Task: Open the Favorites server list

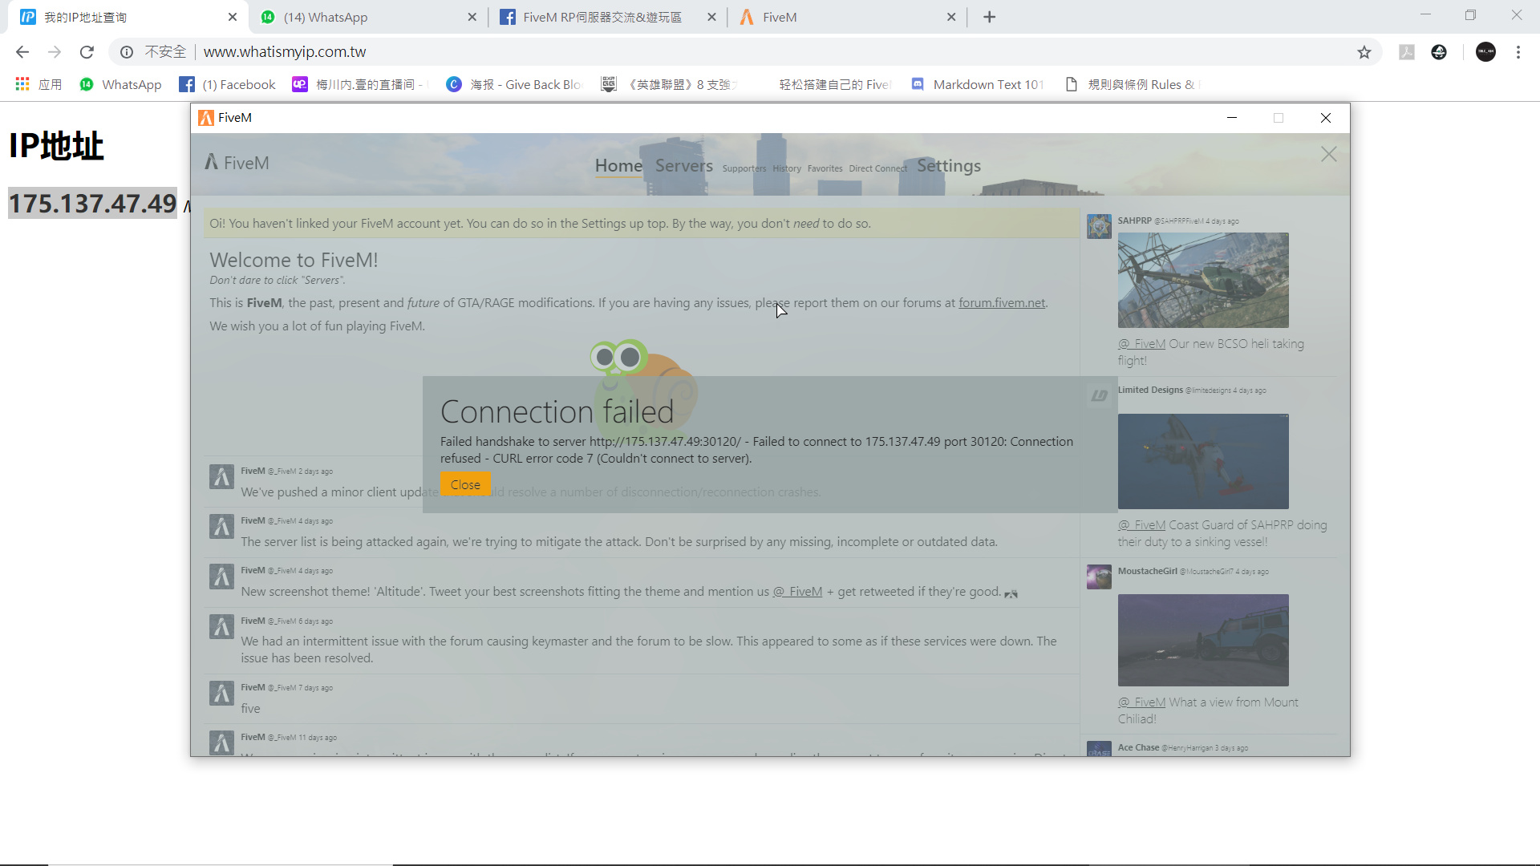Action: [x=825, y=168]
